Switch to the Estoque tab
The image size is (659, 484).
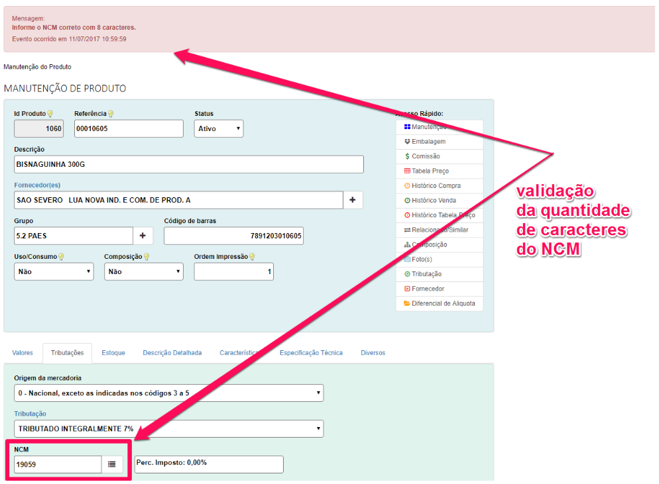click(x=113, y=353)
